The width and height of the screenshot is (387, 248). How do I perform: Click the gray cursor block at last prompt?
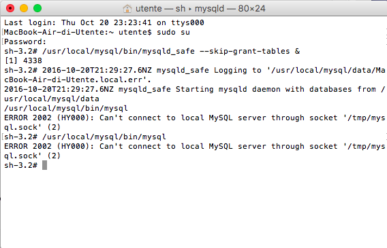click(x=44, y=165)
